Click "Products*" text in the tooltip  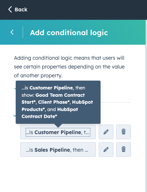tap(33, 109)
